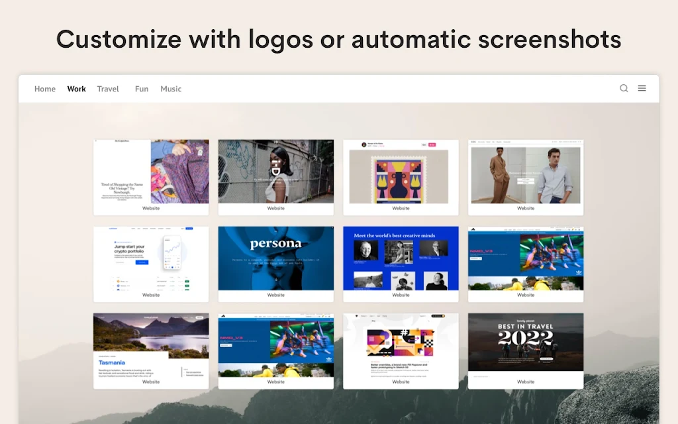The height and width of the screenshot is (424, 678).
Task: Open the hamburger menu icon
Action: click(642, 88)
